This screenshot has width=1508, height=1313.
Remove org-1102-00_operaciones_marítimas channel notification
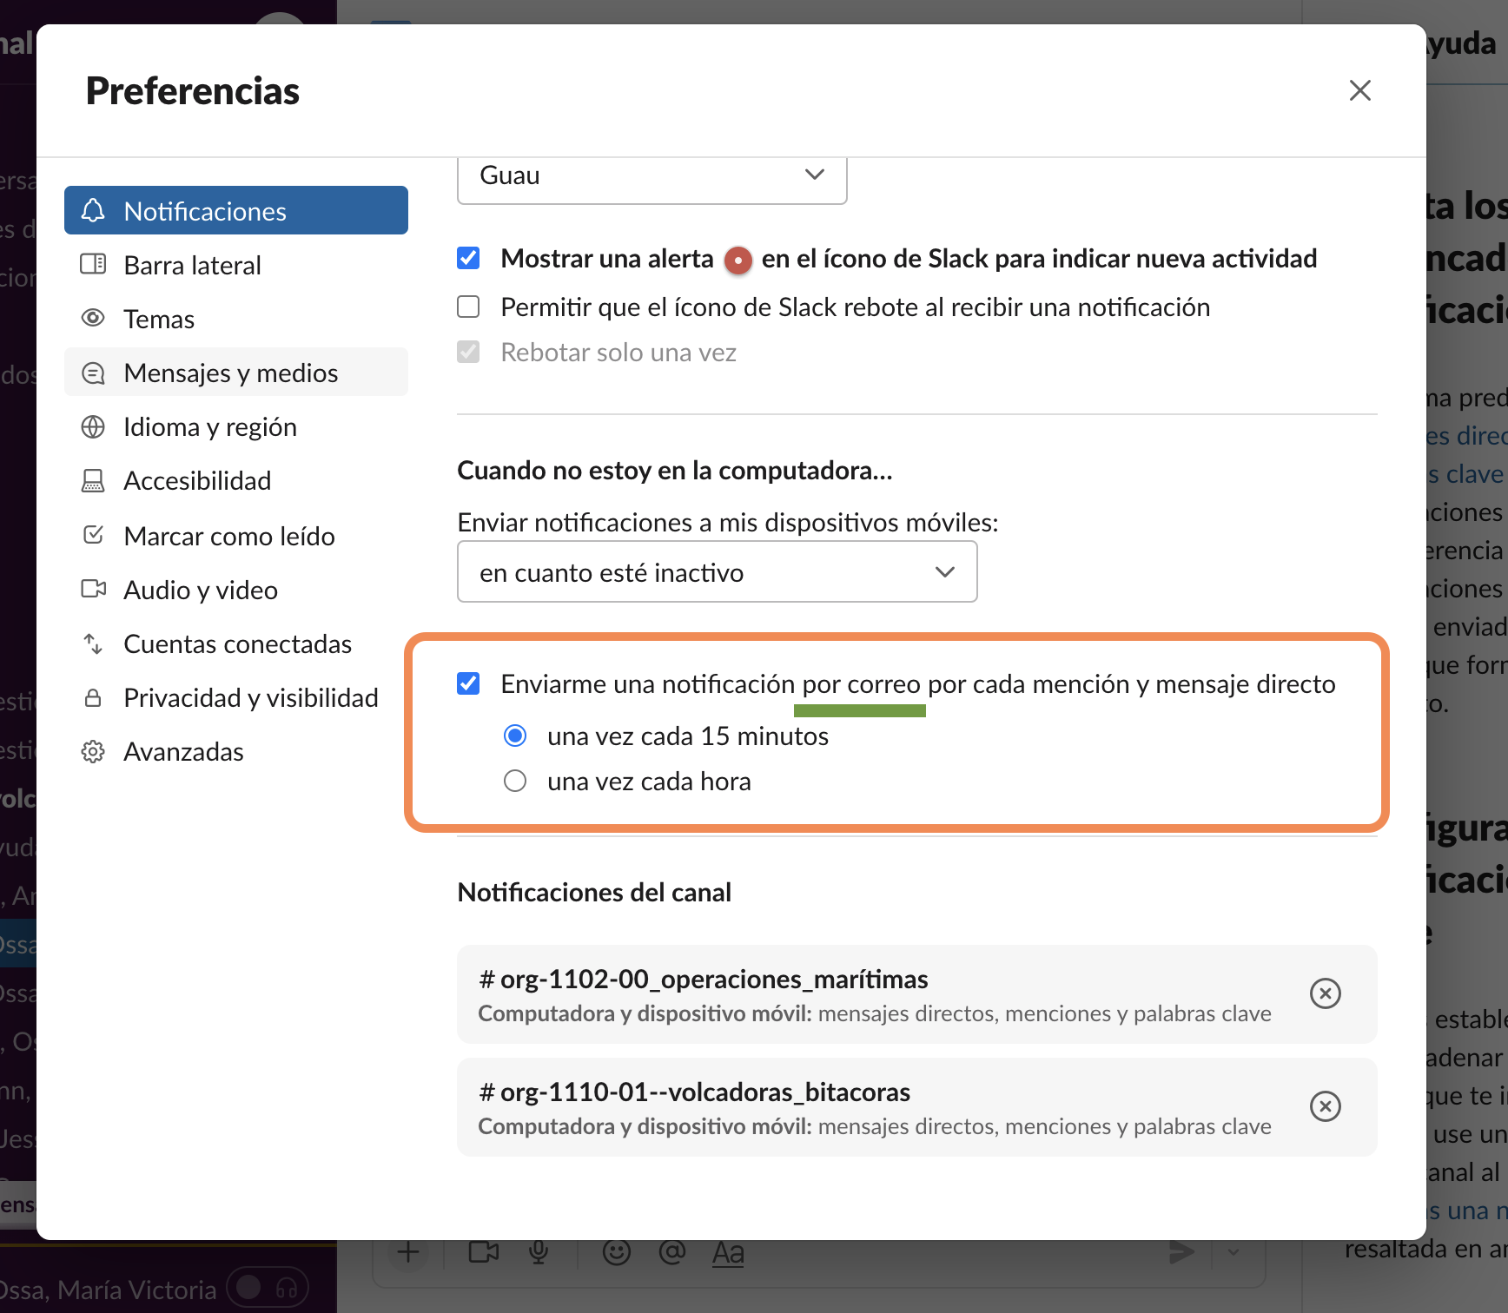[x=1325, y=993]
